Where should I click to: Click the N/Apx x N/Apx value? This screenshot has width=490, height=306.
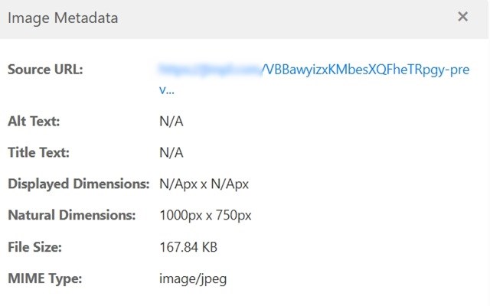pyautogui.click(x=204, y=184)
